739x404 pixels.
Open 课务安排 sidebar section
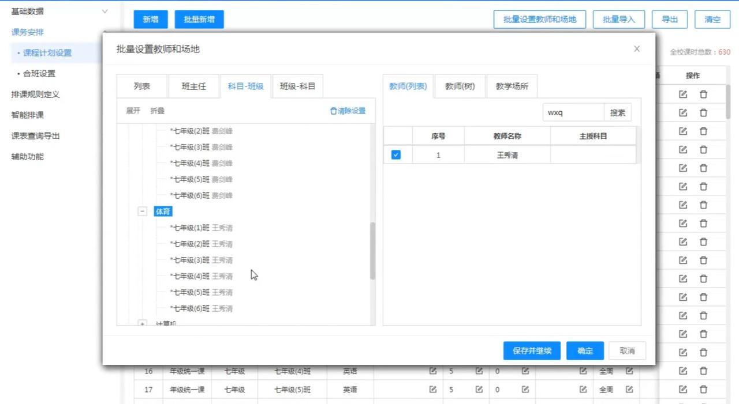pyautogui.click(x=28, y=32)
